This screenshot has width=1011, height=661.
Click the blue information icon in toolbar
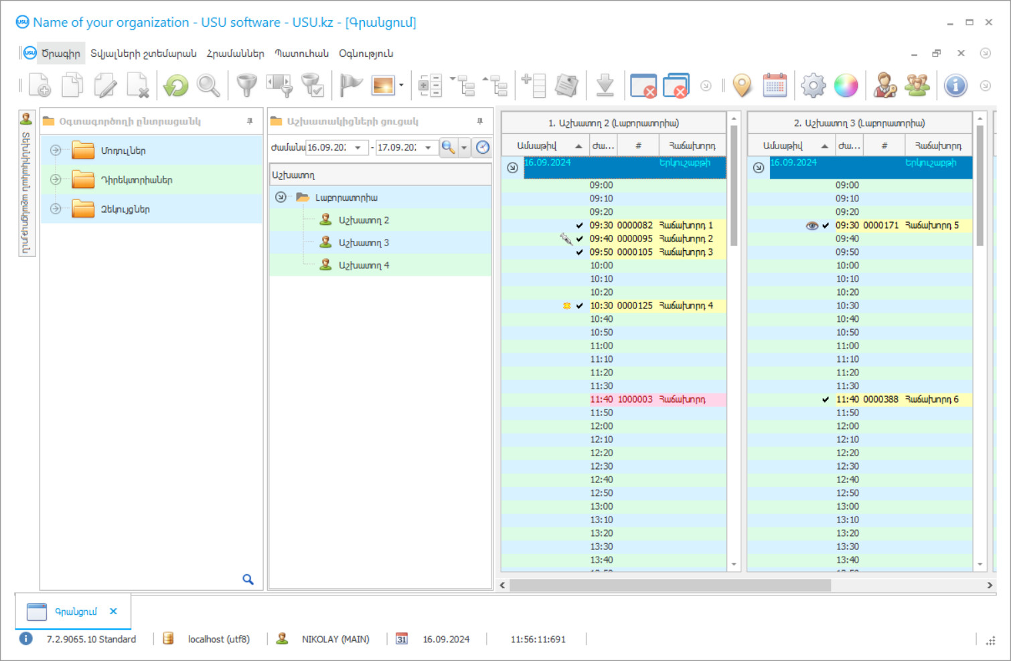pyautogui.click(x=955, y=86)
